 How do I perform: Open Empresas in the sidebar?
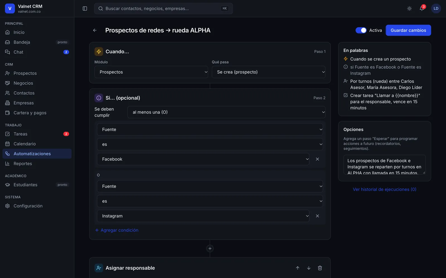(x=37, y=103)
